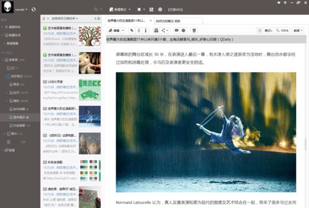Click the note content vertical scrollbar
This screenshot has width=309, height=208.
306,145
